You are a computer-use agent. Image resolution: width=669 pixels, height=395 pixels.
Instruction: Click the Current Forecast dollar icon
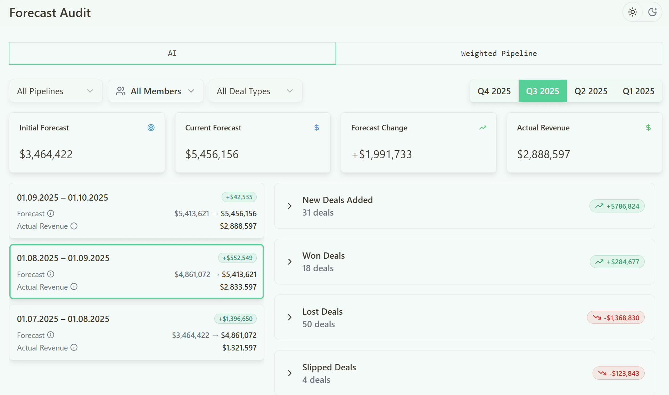(316, 128)
